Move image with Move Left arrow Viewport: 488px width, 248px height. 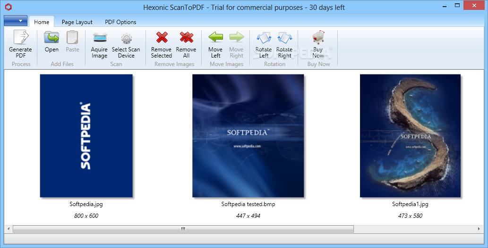tap(216, 37)
